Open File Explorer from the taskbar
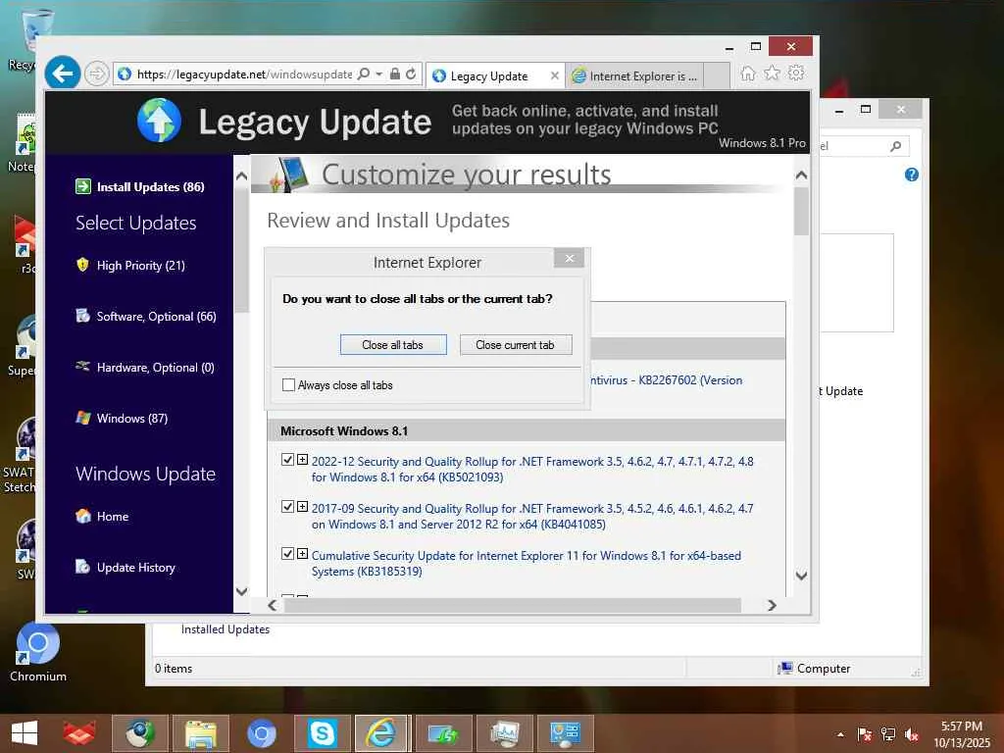 (x=201, y=733)
